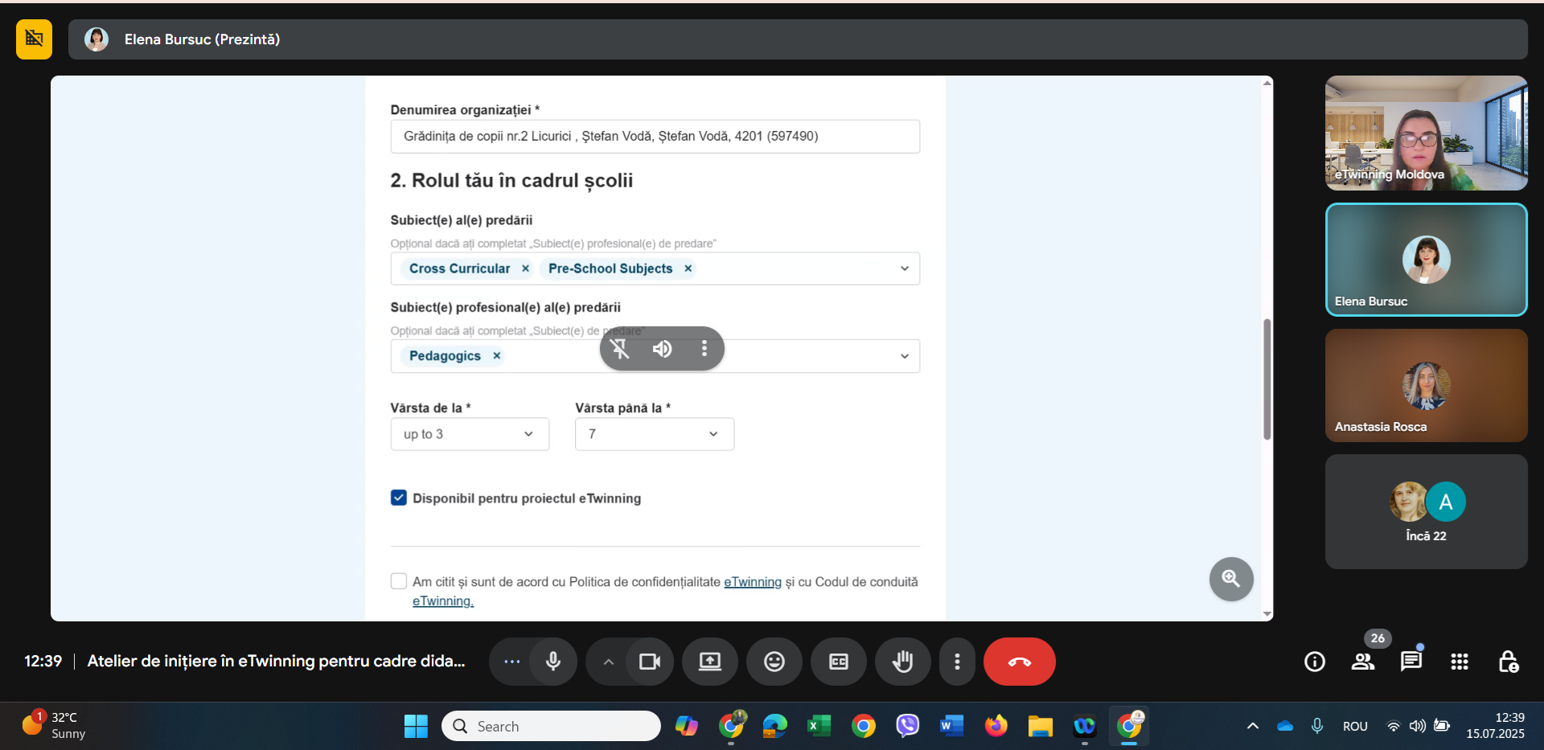Check the privacy policy agreement box

coord(399,581)
